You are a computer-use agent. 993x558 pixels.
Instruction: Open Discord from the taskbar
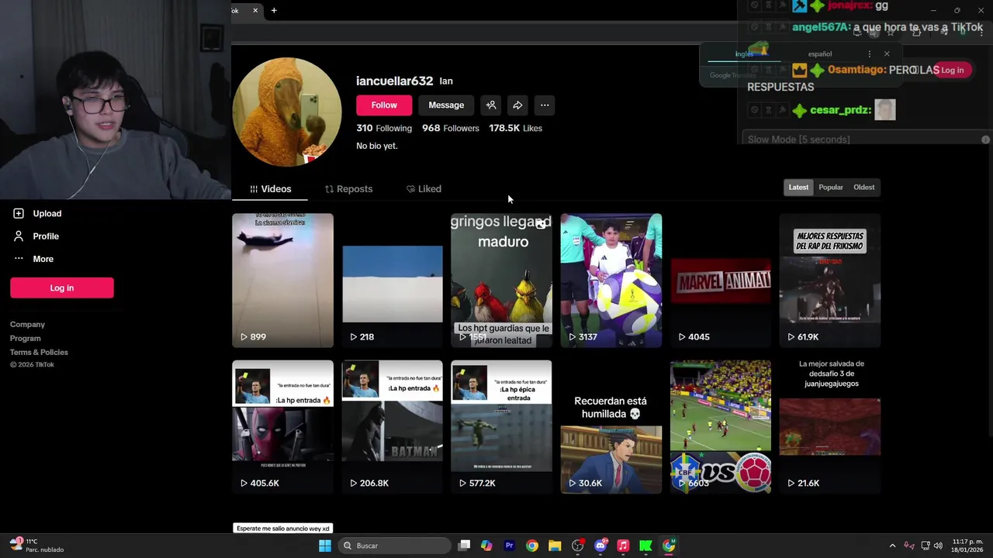point(600,546)
